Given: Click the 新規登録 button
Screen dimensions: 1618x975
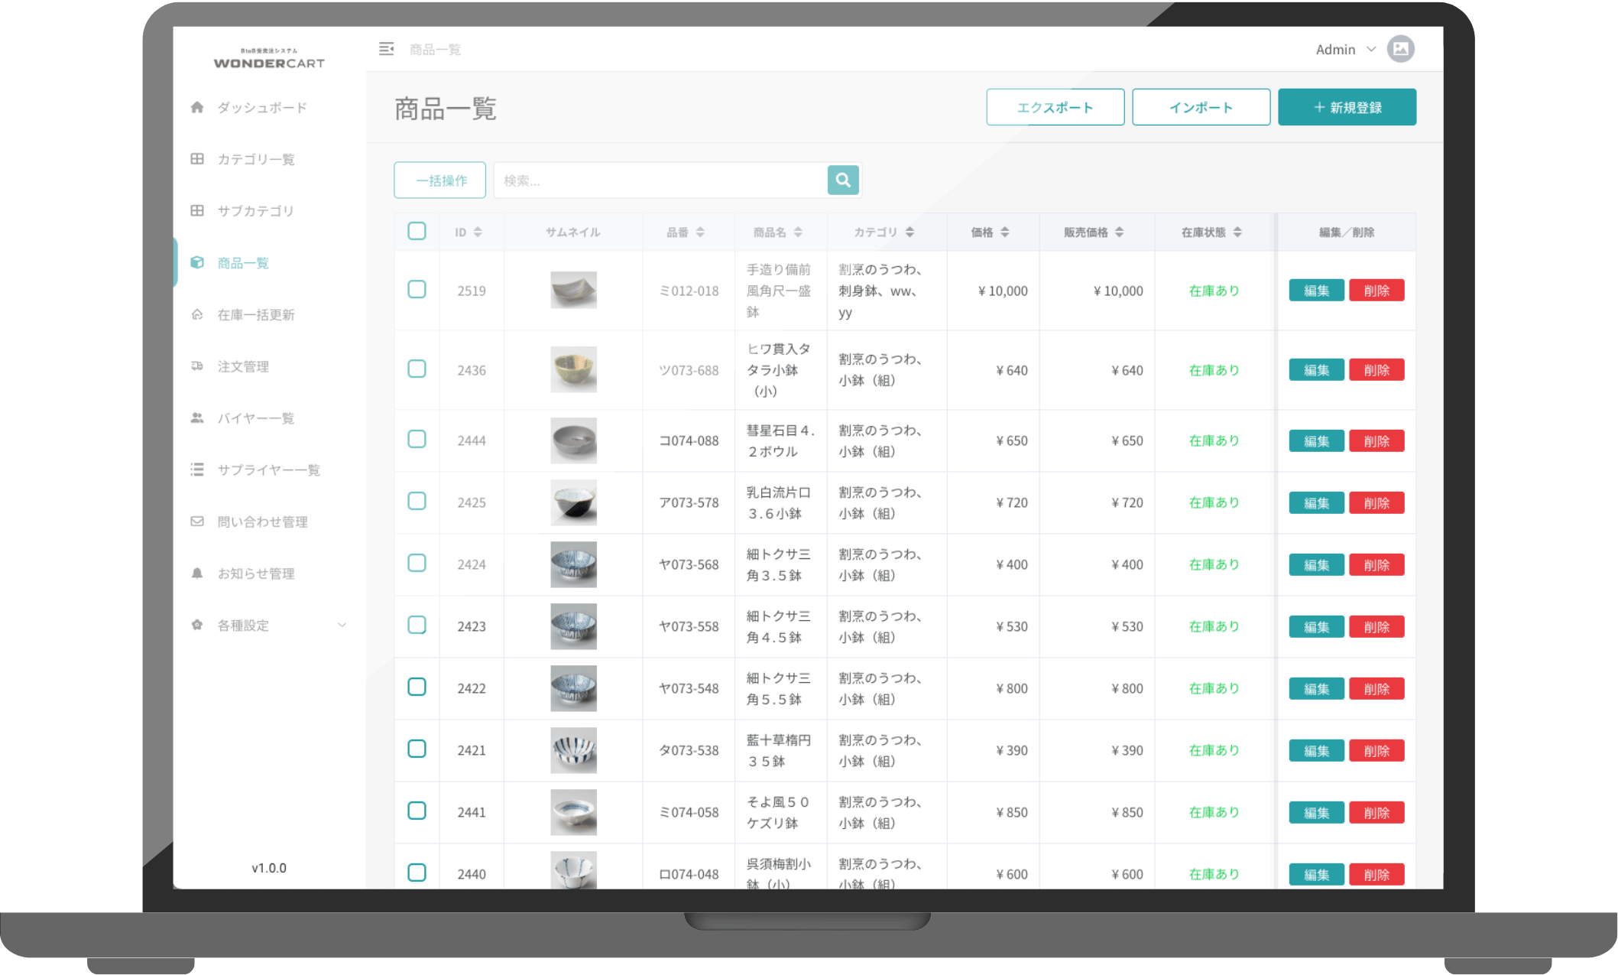Looking at the screenshot, I should point(1347,107).
